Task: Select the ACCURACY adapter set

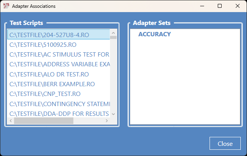Action: click(155, 34)
